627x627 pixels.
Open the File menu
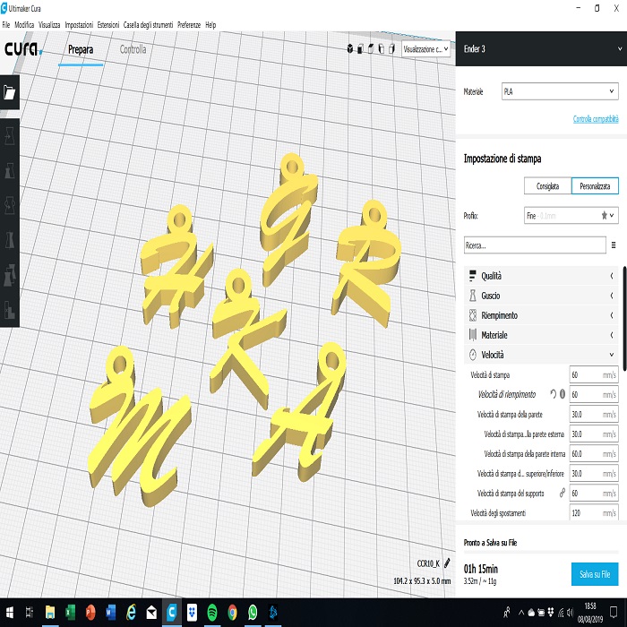click(x=6, y=25)
